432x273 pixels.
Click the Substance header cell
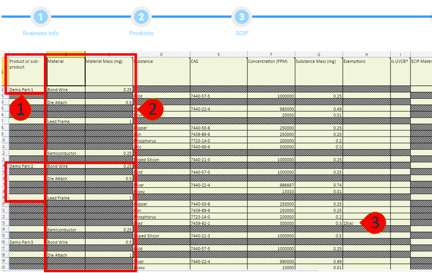coord(161,71)
